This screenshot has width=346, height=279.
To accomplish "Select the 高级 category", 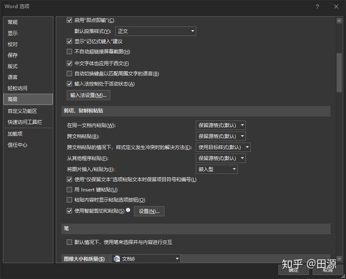I will coord(28,99).
